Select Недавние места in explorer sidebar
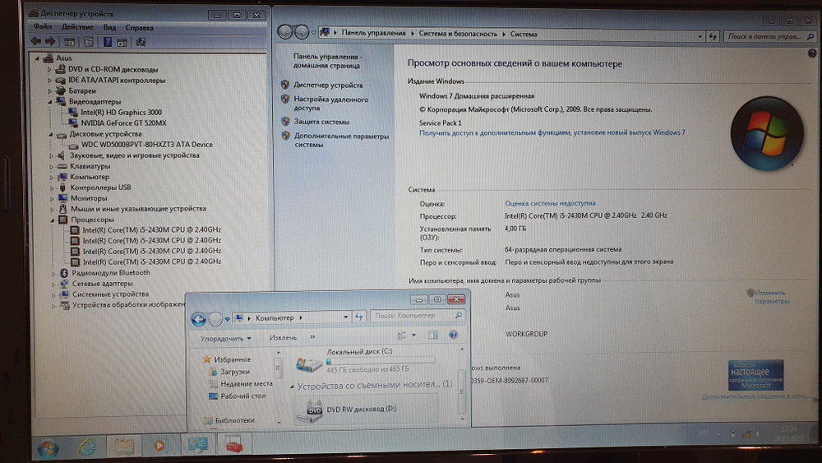 point(247,384)
